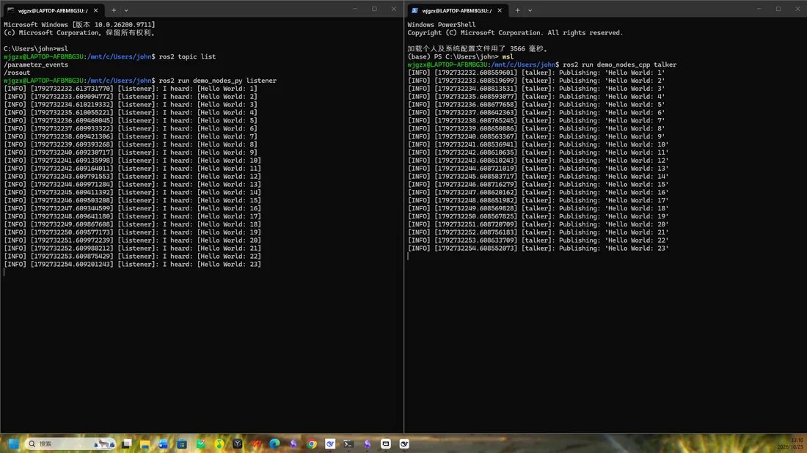The image size is (807, 453).
Task: Launch File Explorer from the taskbar
Action: click(145, 443)
